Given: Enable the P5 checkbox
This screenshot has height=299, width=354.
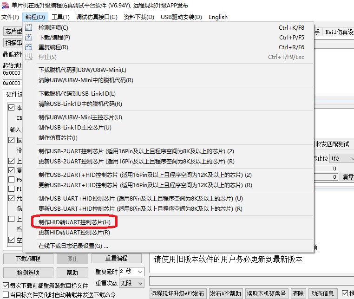Looking at the screenshot, I should [x=11, y=179].
